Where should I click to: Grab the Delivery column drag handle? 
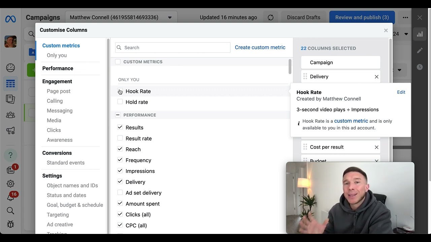(305, 77)
